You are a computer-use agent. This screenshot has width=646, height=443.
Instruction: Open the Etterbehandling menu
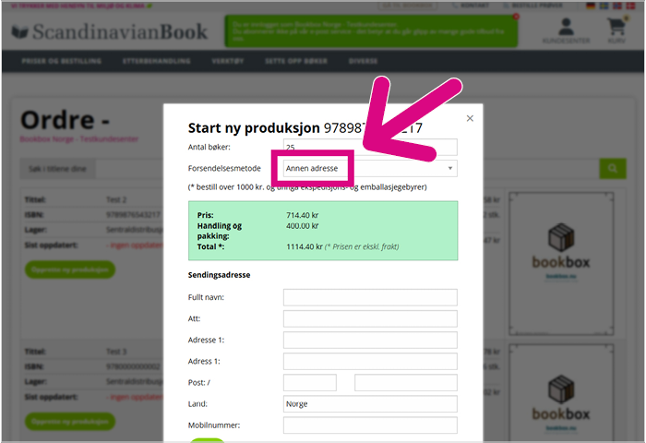tap(157, 61)
